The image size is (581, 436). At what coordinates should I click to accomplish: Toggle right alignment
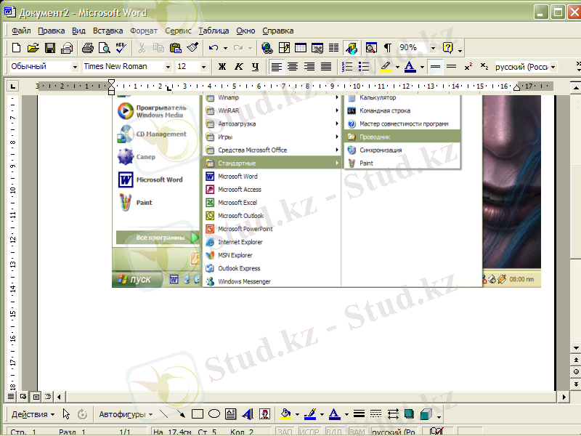click(309, 67)
